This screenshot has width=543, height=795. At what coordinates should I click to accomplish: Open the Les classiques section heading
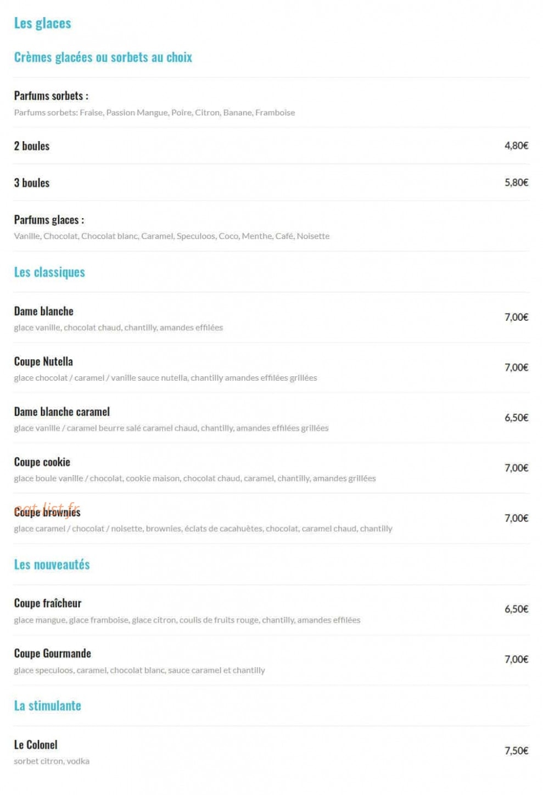point(49,272)
